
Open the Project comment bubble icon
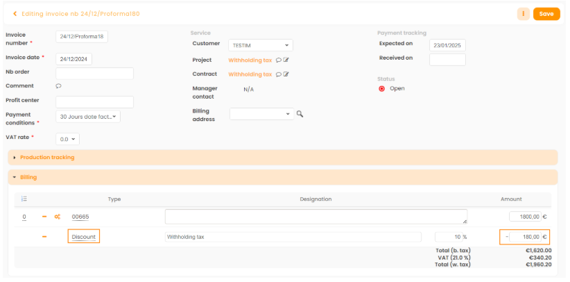(278, 60)
